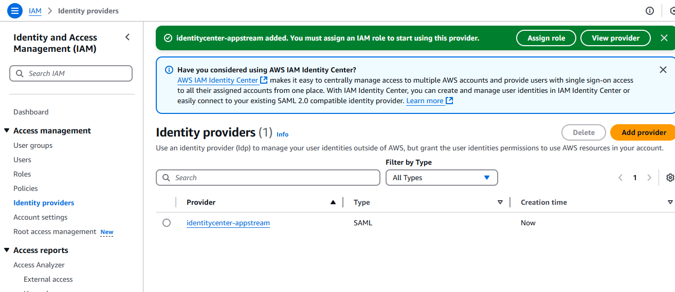
Task: Click page number 1 in pagination
Action: pos(635,178)
